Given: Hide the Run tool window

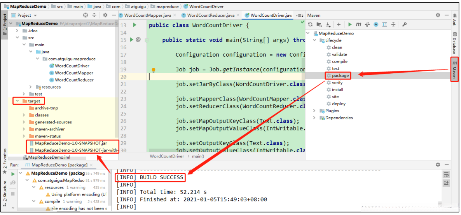Looking at the screenshot, I should point(447,165).
